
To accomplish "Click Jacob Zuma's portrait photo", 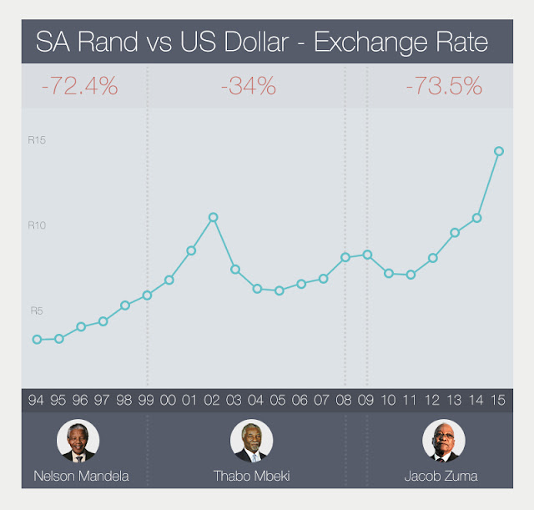I will (443, 441).
